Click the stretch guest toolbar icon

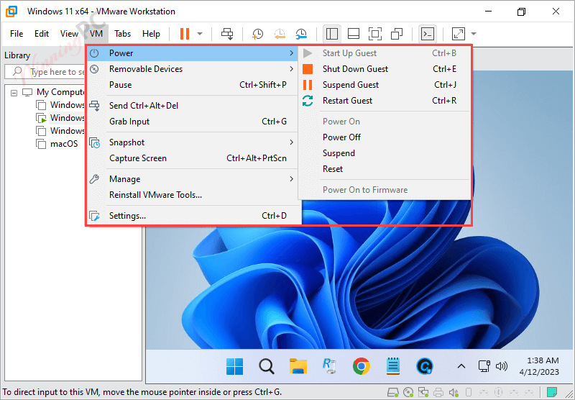459,34
